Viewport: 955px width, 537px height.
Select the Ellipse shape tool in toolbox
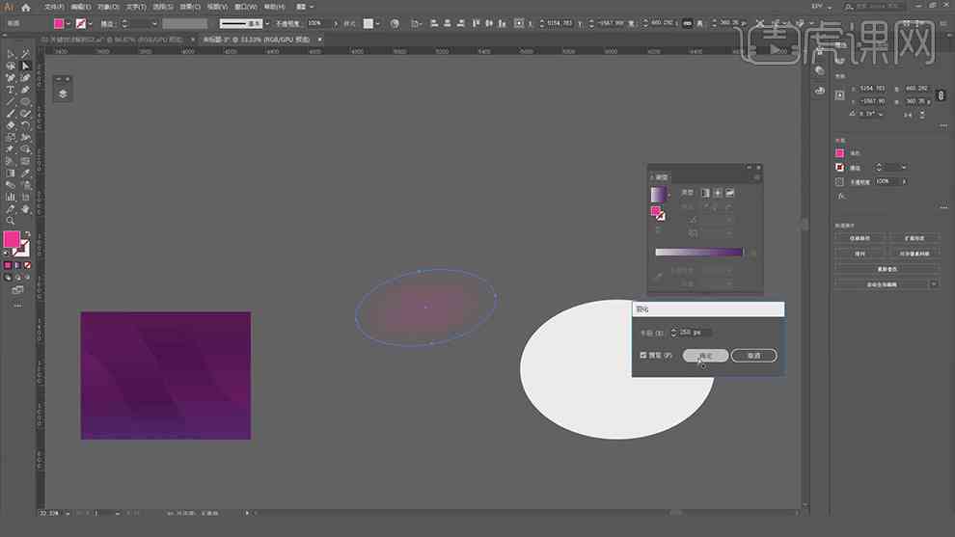25,101
